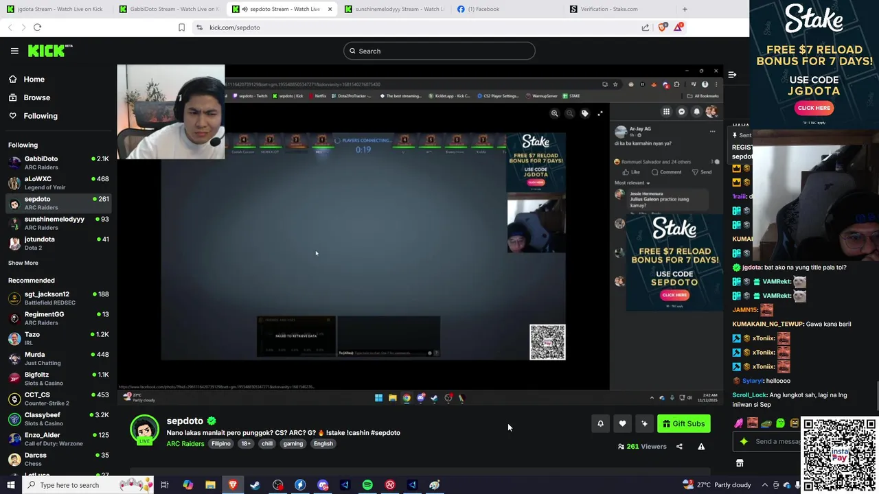Turn on notifications for sepdoto
879x494 pixels.
[x=600, y=424]
